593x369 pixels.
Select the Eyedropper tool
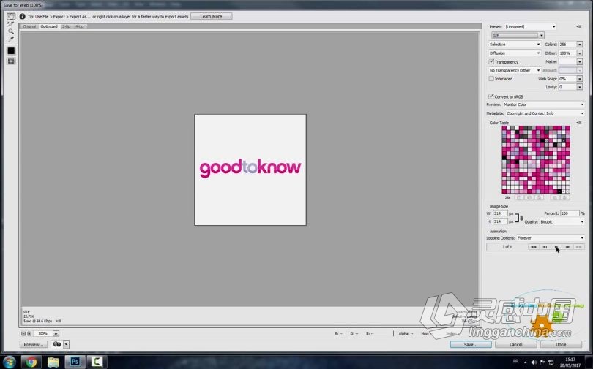11,39
